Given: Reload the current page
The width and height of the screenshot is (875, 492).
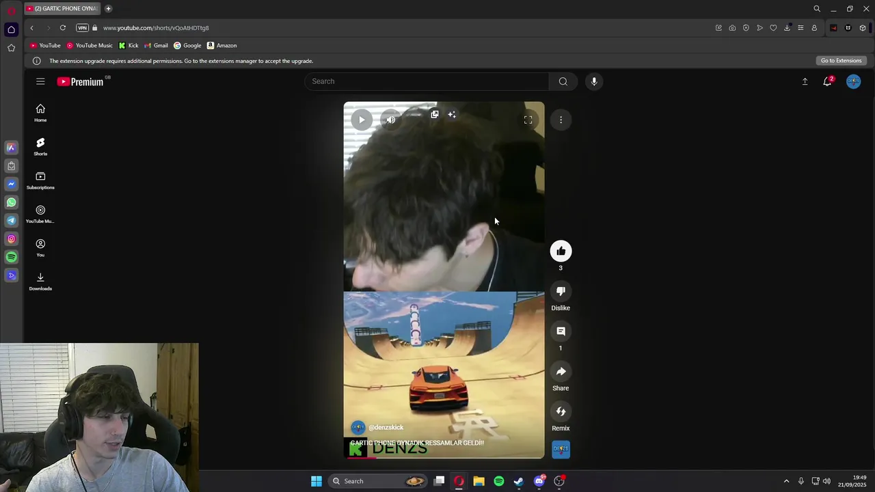Looking at the screenshot, I should (x=63, y=28).
